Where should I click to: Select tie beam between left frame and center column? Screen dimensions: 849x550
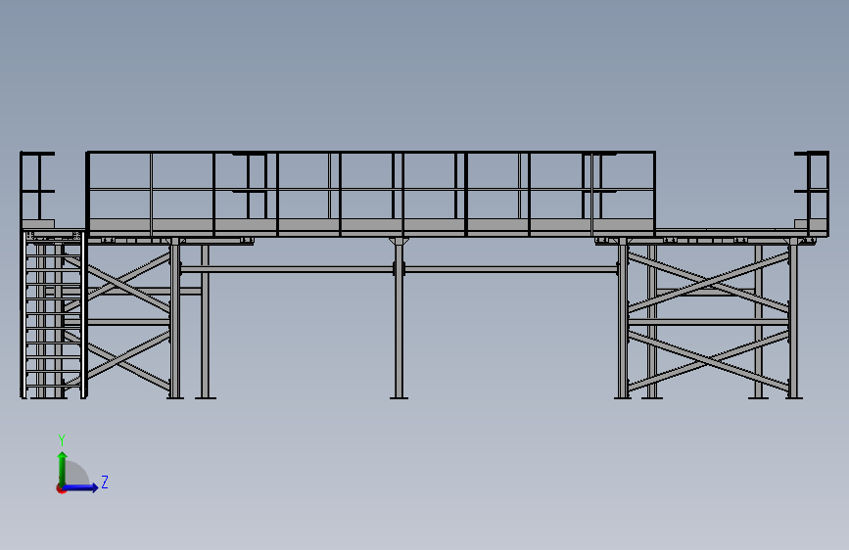287,269
